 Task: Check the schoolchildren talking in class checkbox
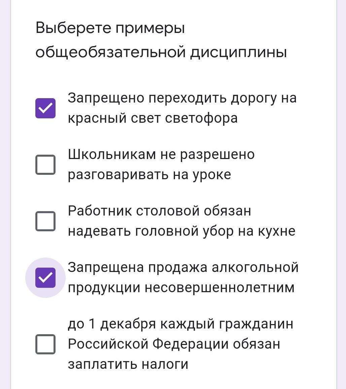click(45, 165)
